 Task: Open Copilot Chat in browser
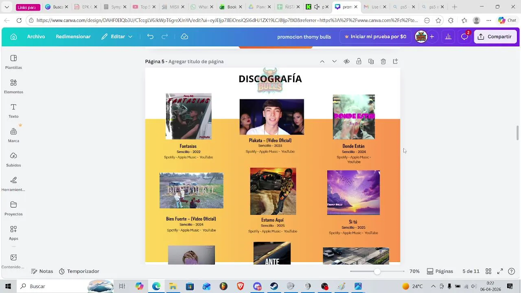click(x=507, y=20)
